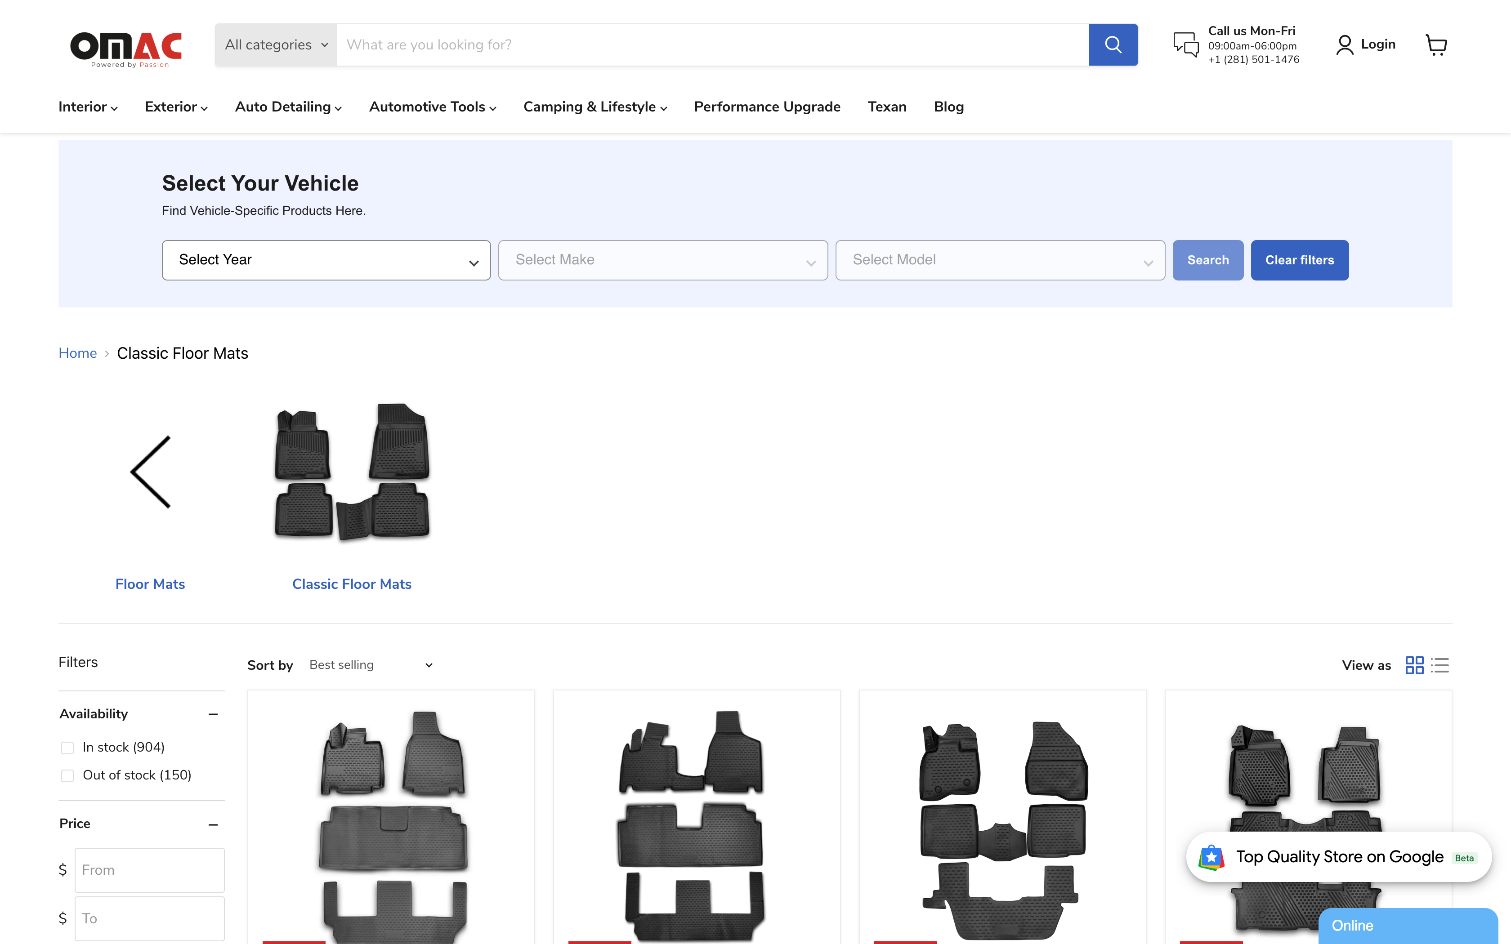Open the Performance Upgrade menu item
Viewport: 1511px width, 944px height.
pos(767,107)
